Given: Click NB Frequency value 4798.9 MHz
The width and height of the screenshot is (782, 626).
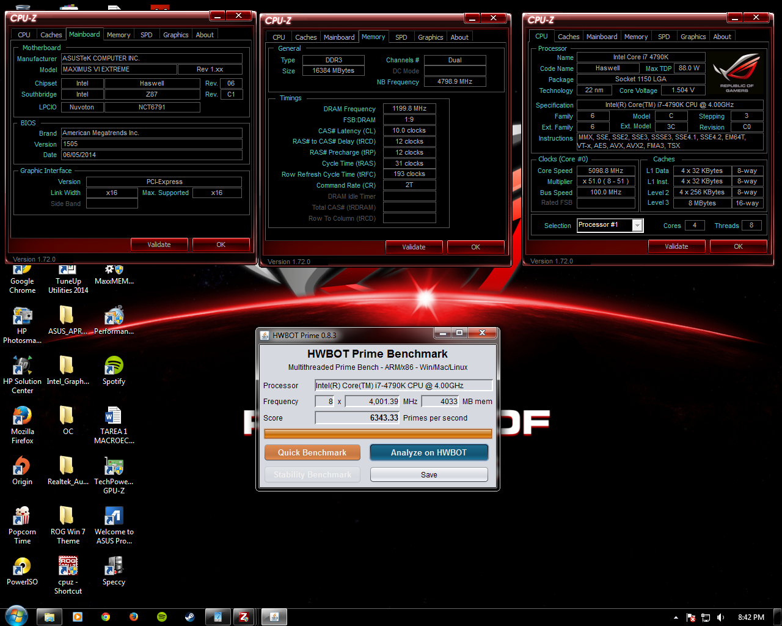Looking at the screenshot, I should click(x=455, y=81).
